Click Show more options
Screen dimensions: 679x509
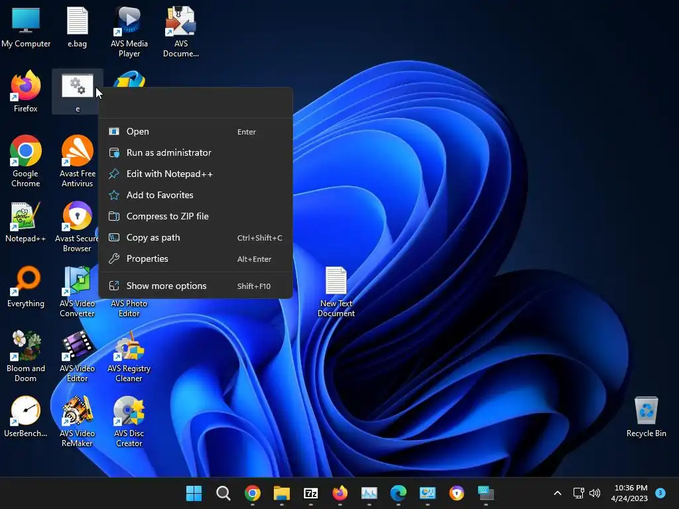[196, 286]
